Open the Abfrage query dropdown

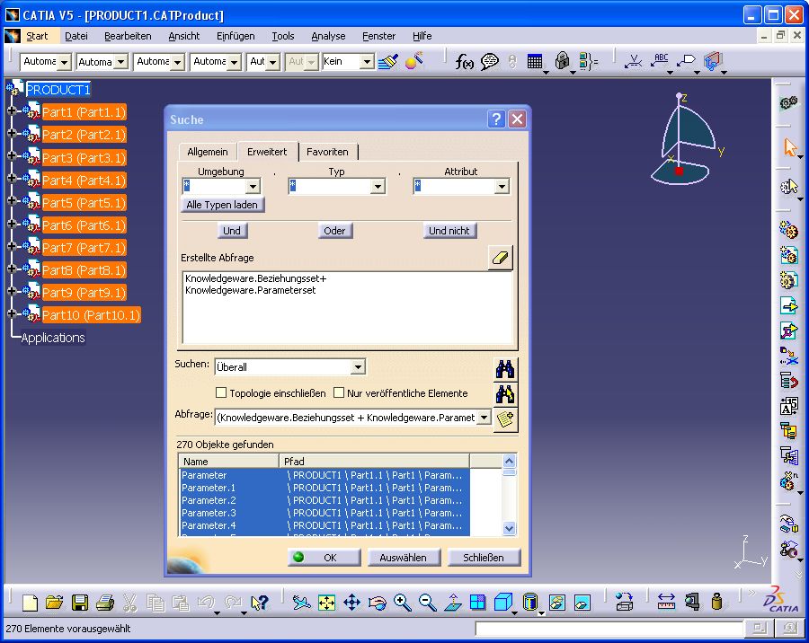click(484, 418)
